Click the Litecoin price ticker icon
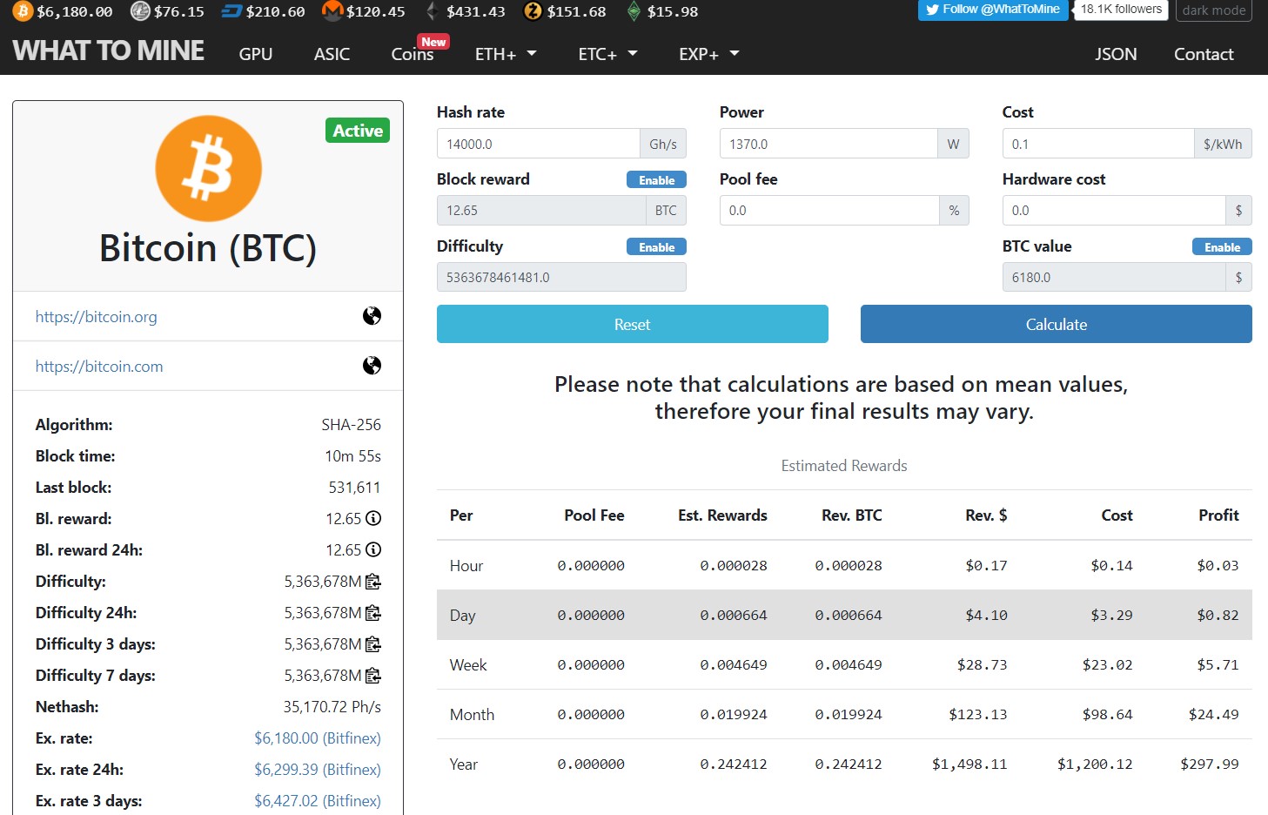Screen dimensions: 1268x815 pos(139,11)
